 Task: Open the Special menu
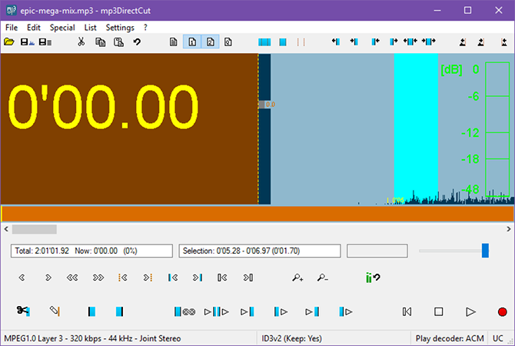62,28
